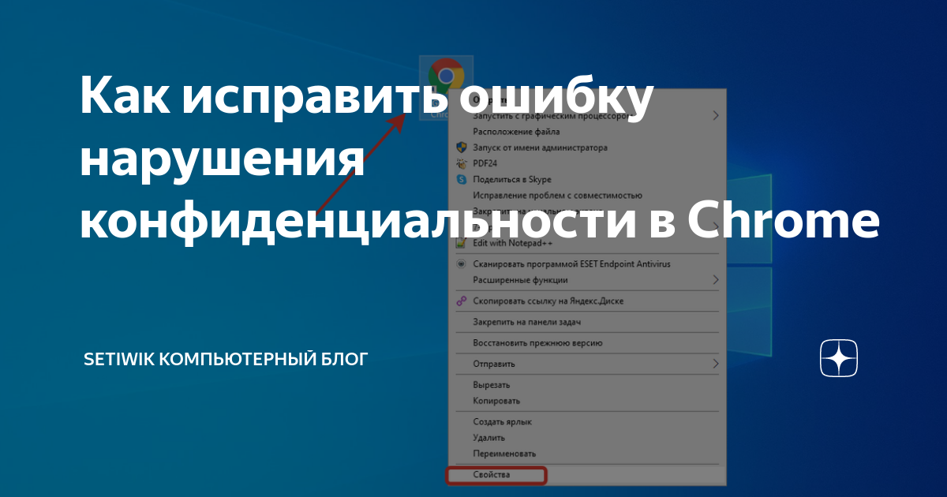Click the shield icon beside Запуск от имени администратора
The image size is (947, 497).
point(462,148)
